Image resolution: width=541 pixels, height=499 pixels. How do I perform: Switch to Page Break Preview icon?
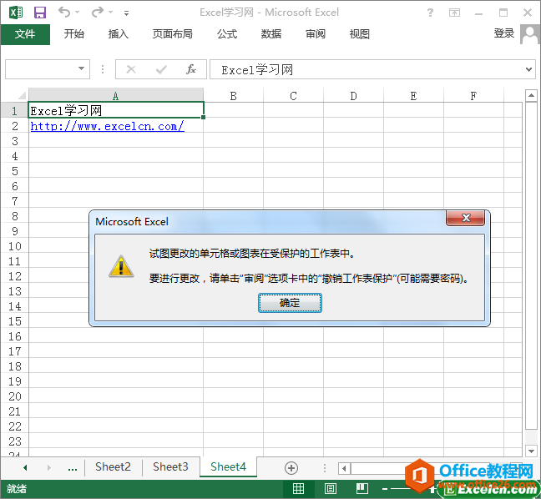pyautogui.click(x=362, y=489)
